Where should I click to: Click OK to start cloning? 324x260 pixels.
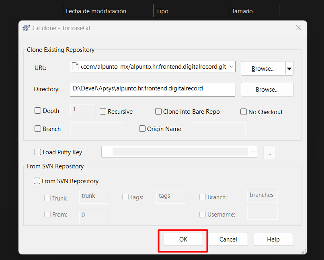click(183, 240)
